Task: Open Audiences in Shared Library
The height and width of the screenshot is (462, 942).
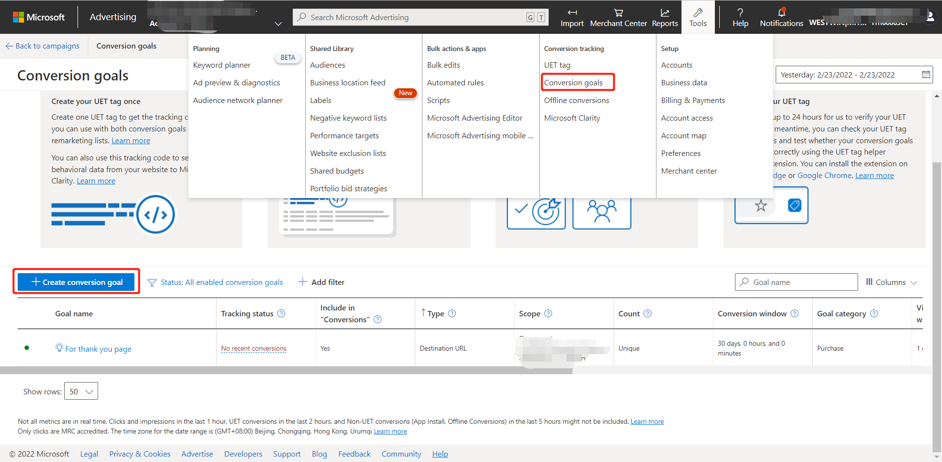Action: tap(328, 65)
